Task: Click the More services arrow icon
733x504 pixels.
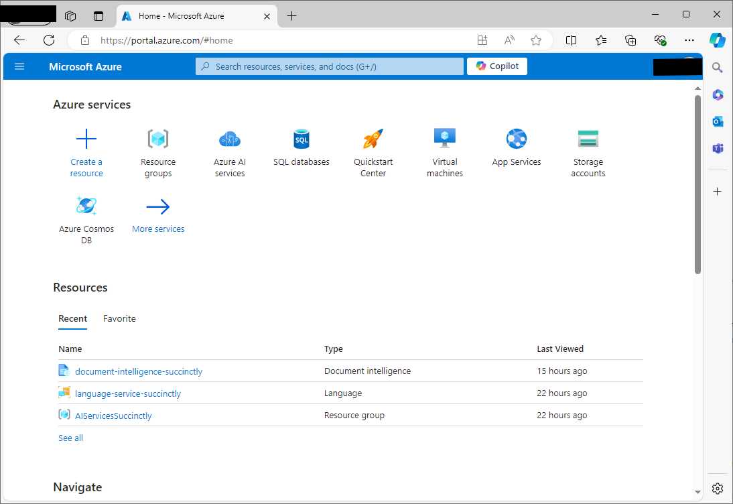Action: click(158, 206)
